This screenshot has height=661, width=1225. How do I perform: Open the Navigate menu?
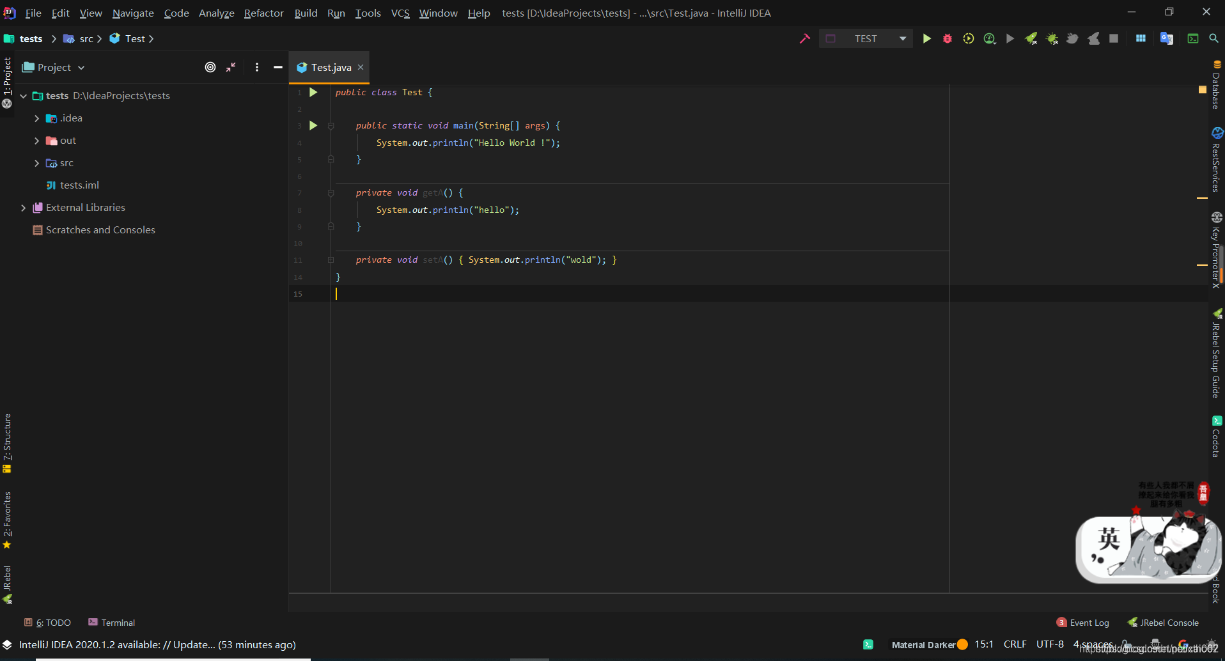pos(133,13)
